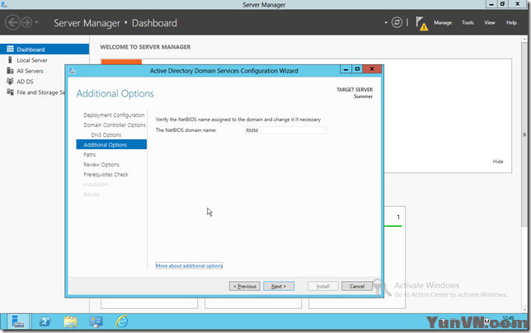This screenshot has height=333, width=531.
Task: Maximize the AD DS Configuration Wizard window
Action: coord(357,69)
